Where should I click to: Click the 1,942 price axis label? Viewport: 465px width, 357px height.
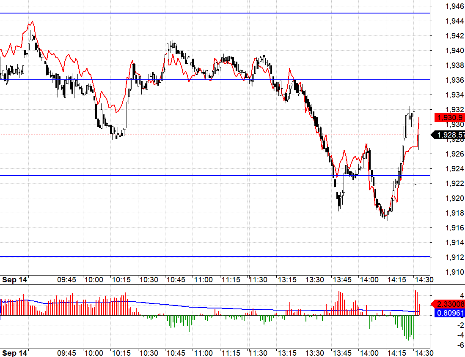pyautogui.click(x=454, y=36)
